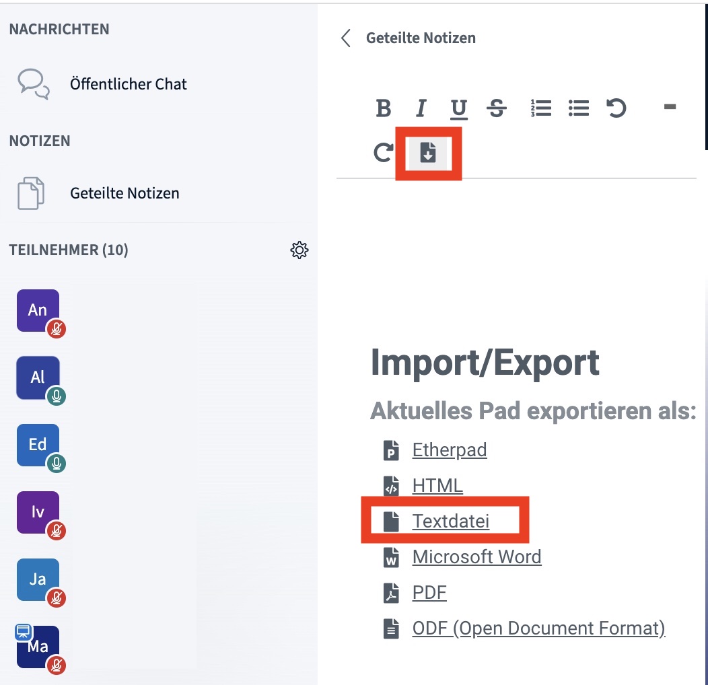
Task: Apply italic formatting to the notes
Action: tap(421, 108)
